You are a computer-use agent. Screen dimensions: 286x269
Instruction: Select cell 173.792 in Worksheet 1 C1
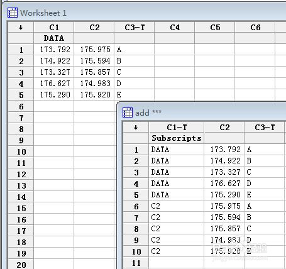tap(54, 50)
